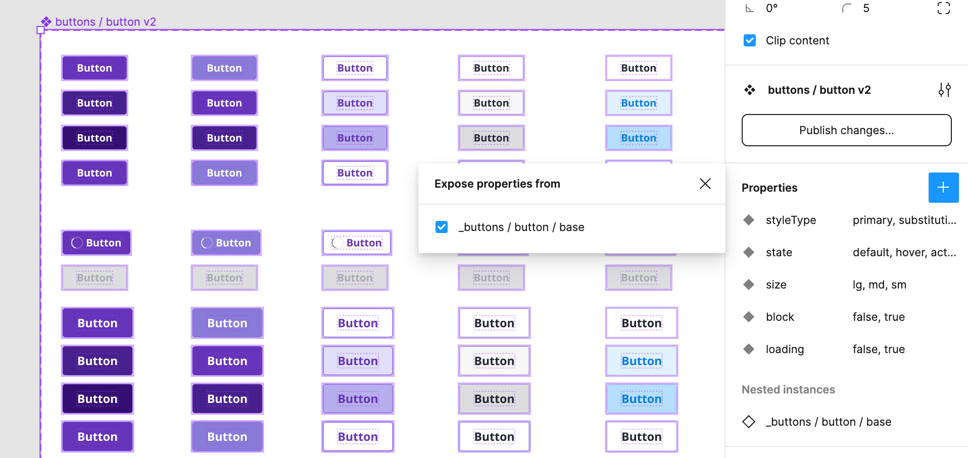The height and width of the screenshot is (458, 968).
Task: Click the 'false, true' values for block
Action: click(879, 317)
